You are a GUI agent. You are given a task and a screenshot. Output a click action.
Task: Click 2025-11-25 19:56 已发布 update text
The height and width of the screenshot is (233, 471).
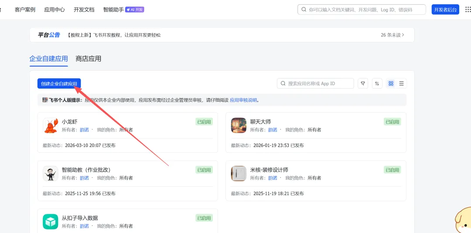[90, 194]
